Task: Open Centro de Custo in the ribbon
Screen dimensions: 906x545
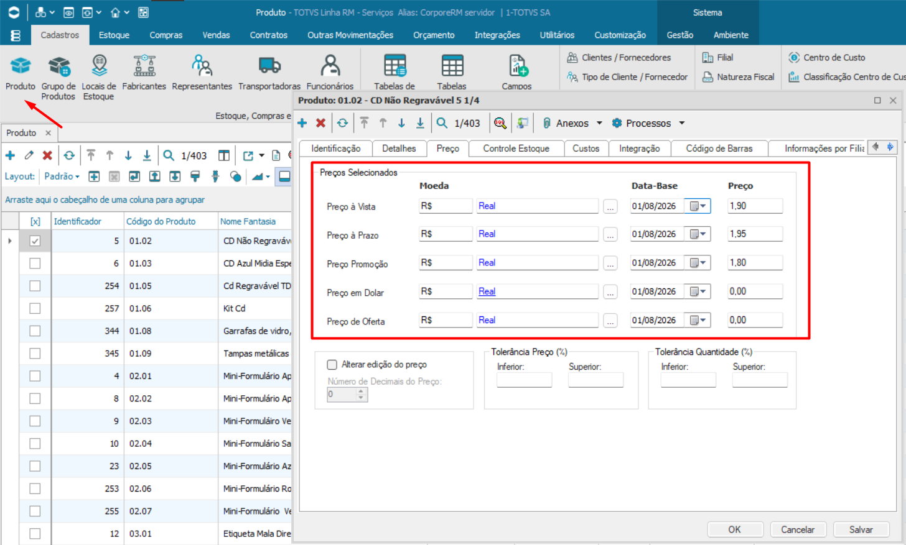Action: [827, 57]
